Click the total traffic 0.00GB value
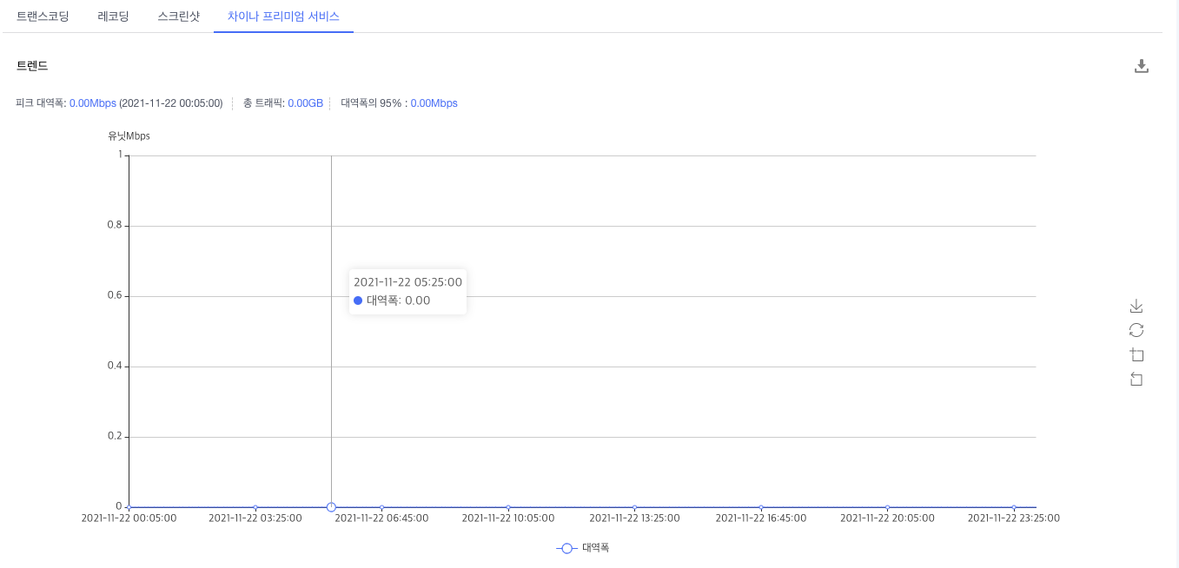The height and width of the screenshot is (568, 1179). click(x=305, y=103)
